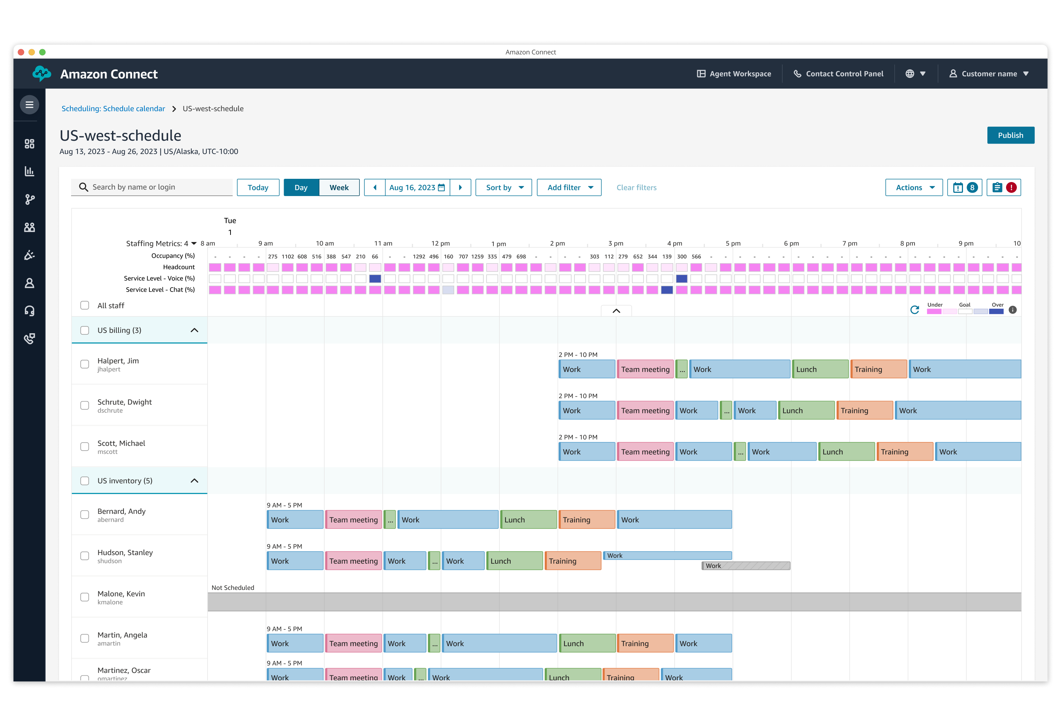Open the dashboard grid icon in sidebar
This screenshot has width=1061, height=726.
point(29,143)
